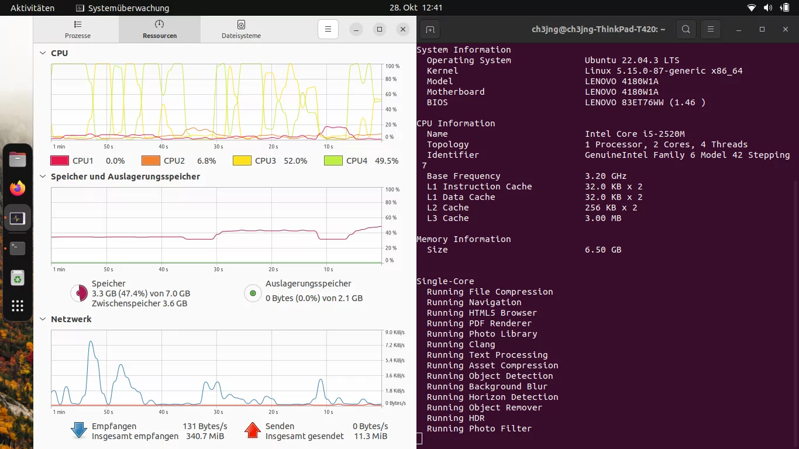799x449 pixels.
Task: Click the battery icon in top bar
Action: point(785,8)
